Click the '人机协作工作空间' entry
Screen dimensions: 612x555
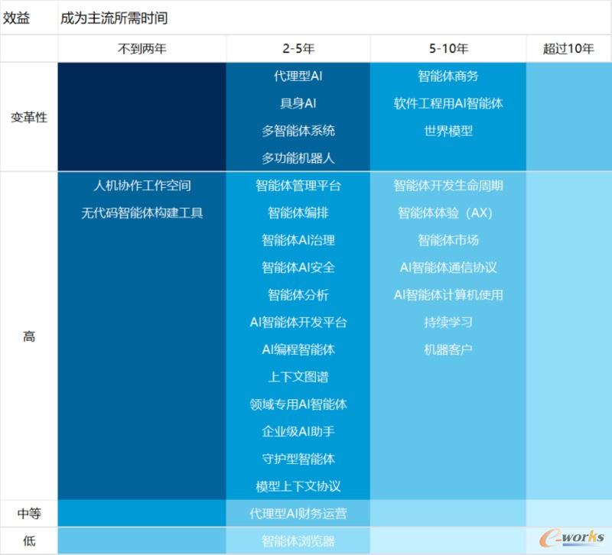tap(142, 185)
